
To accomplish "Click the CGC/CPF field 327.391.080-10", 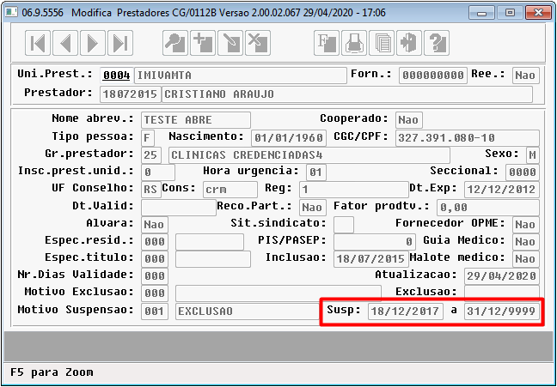I will pos(468,137).
